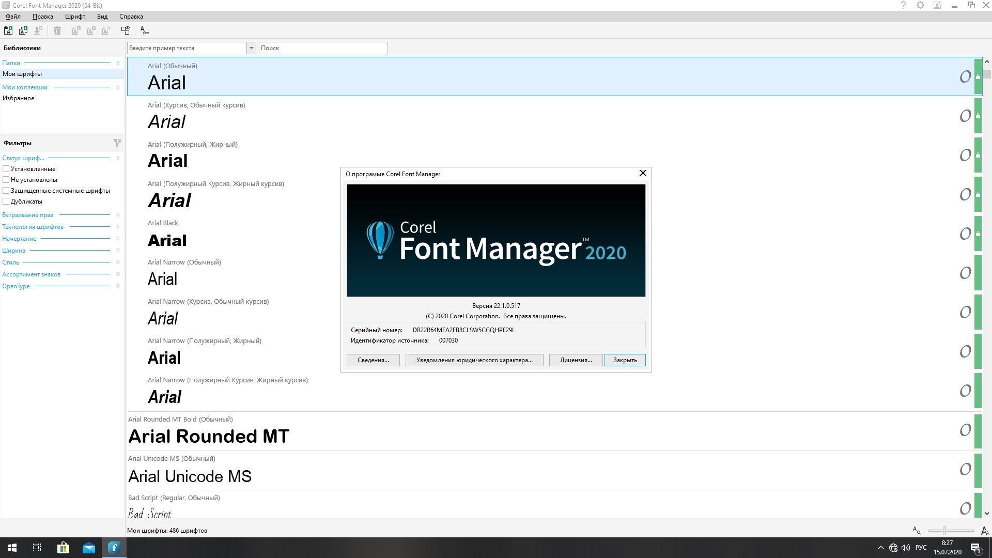992x558 pixels.
Task: Select Мои шрифты in libraries
Action: [x=62, y=74]
